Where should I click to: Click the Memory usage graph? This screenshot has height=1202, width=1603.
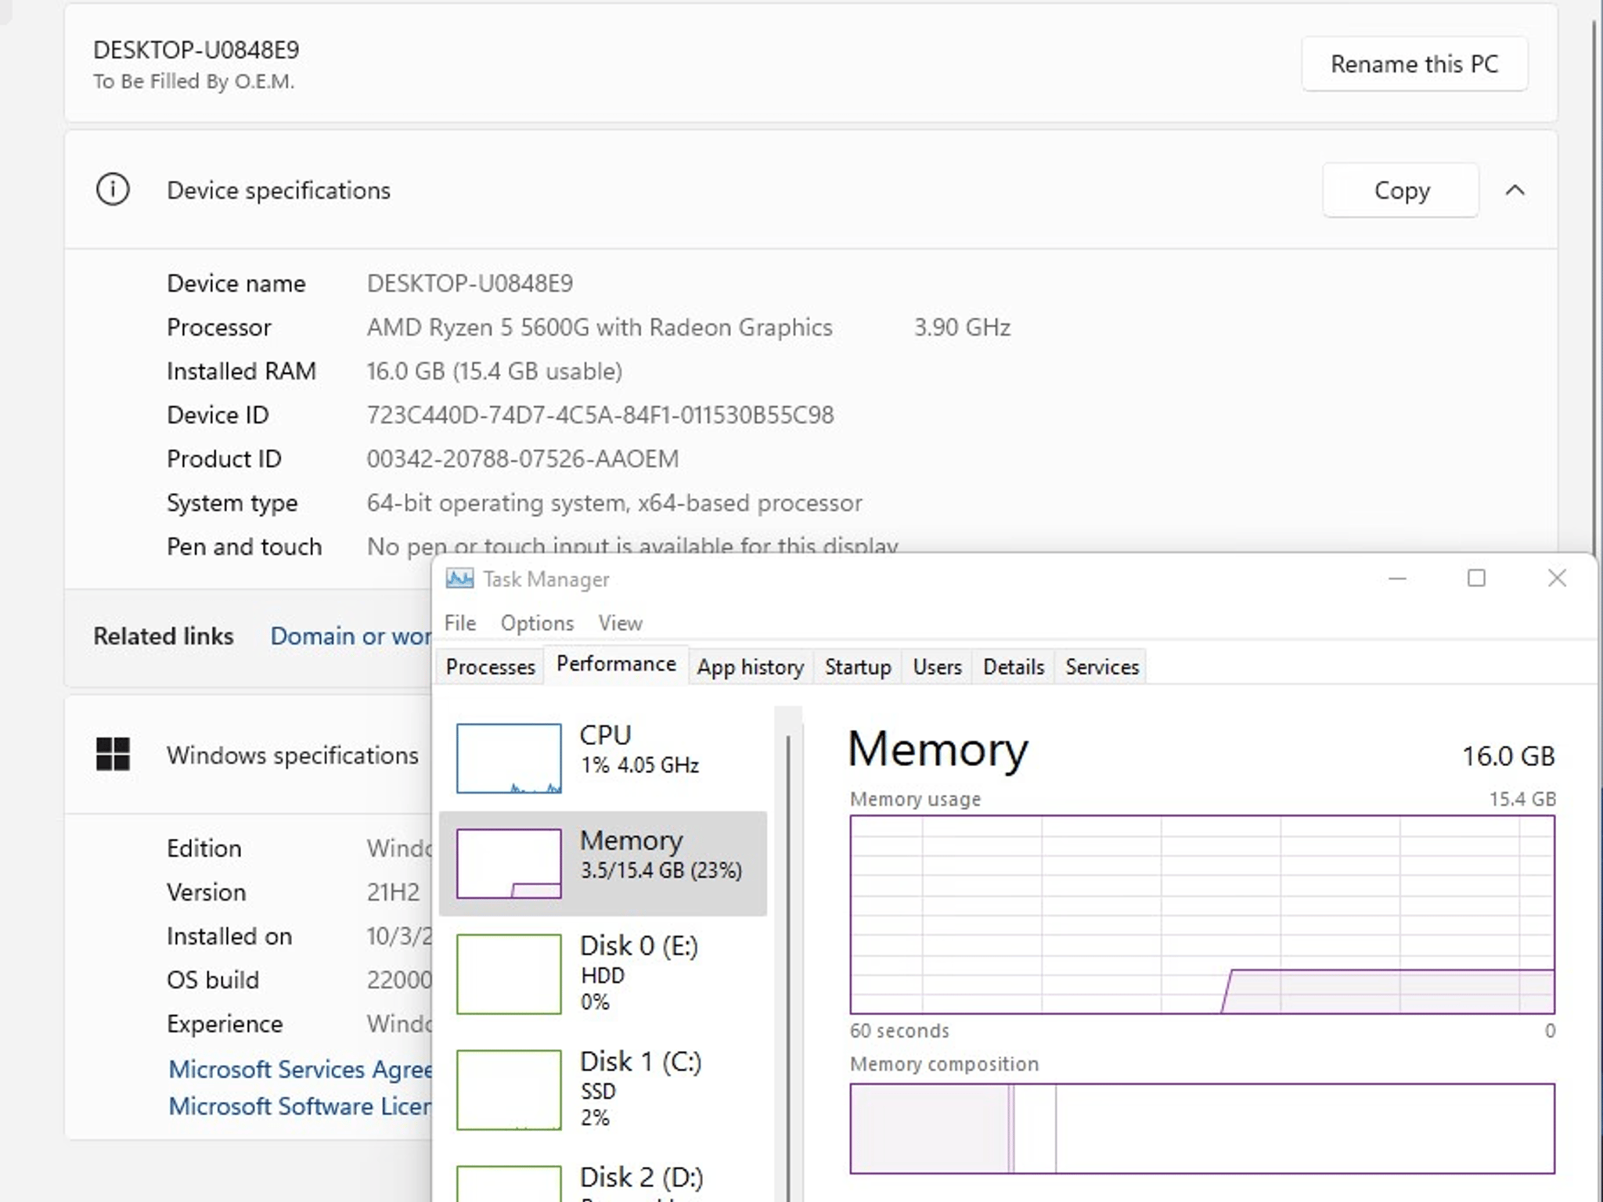[1202, 914]
